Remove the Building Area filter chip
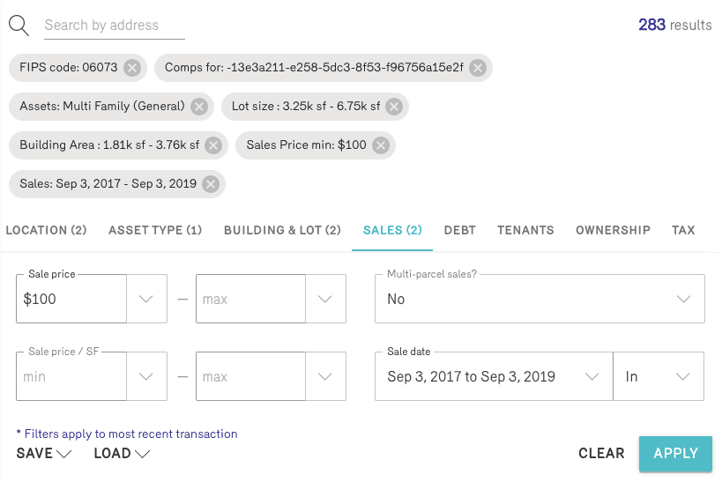The image size is (722, 482). point(213,145)
